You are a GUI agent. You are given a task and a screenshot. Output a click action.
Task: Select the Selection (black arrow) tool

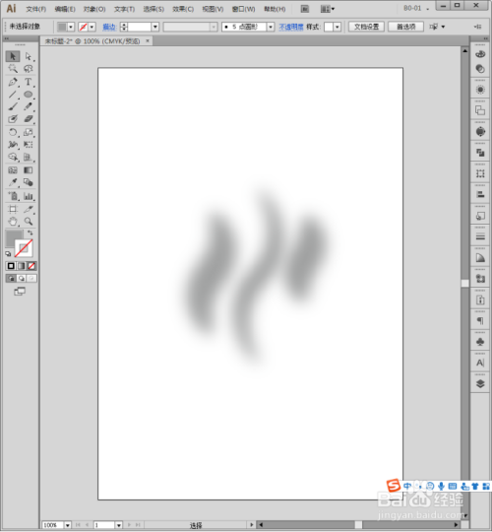click(x=13, y=56)
